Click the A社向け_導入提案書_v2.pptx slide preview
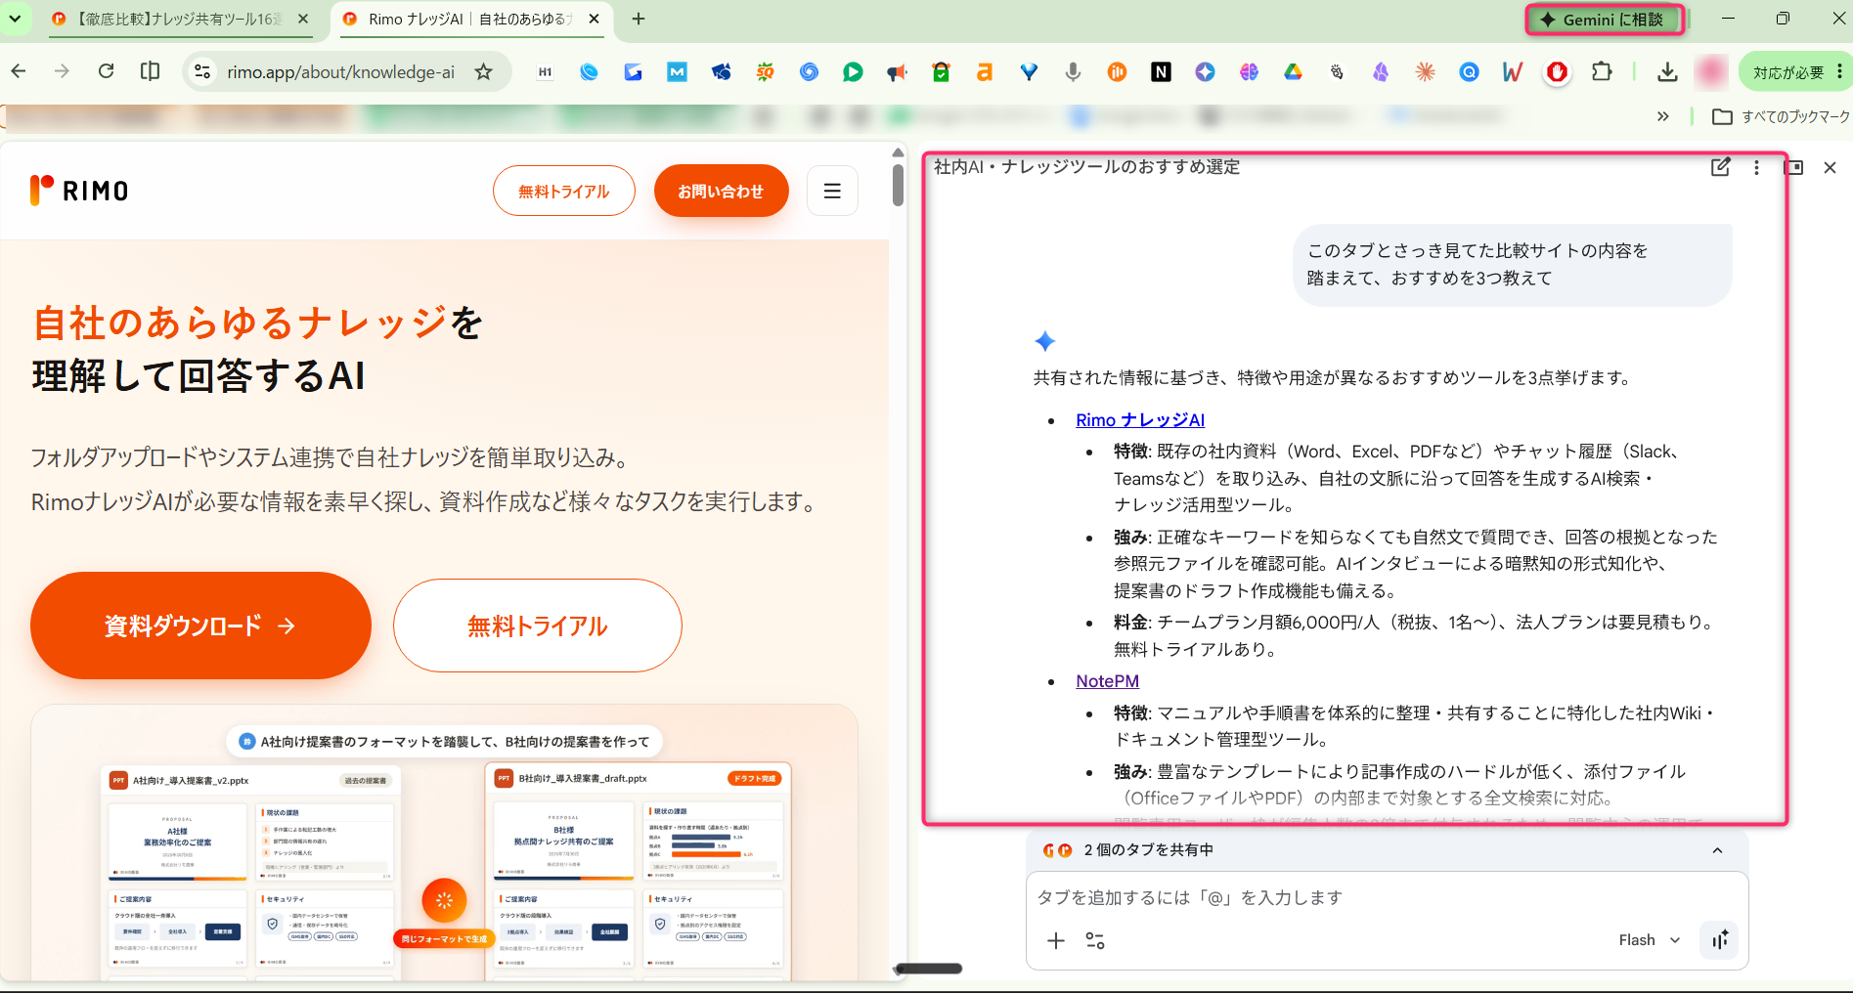 tap(250, 872)
